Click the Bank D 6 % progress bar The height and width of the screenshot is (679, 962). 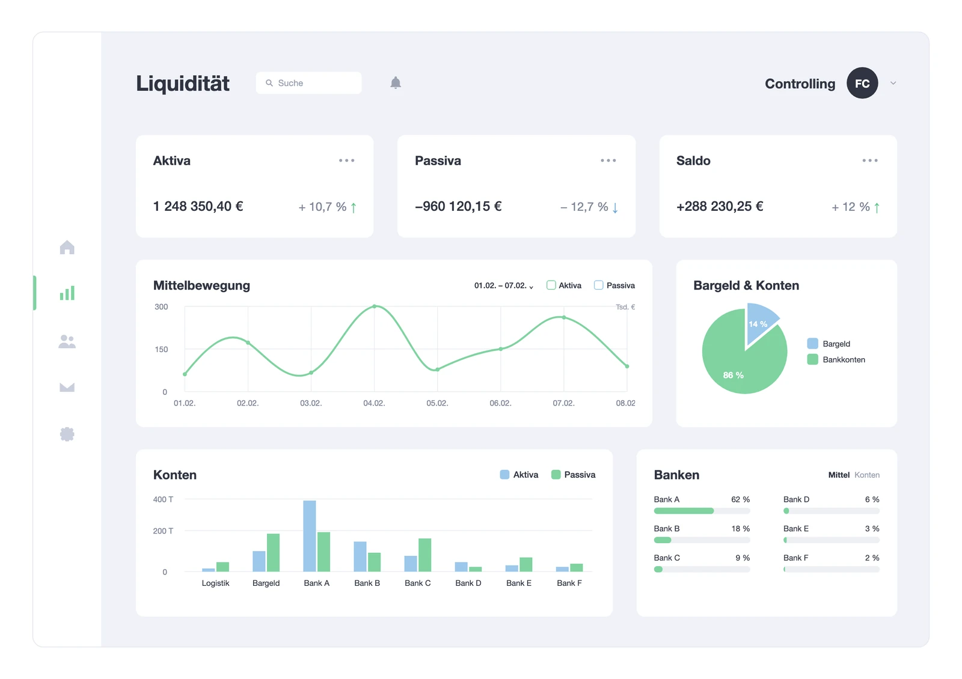click(x=832, y=511)
